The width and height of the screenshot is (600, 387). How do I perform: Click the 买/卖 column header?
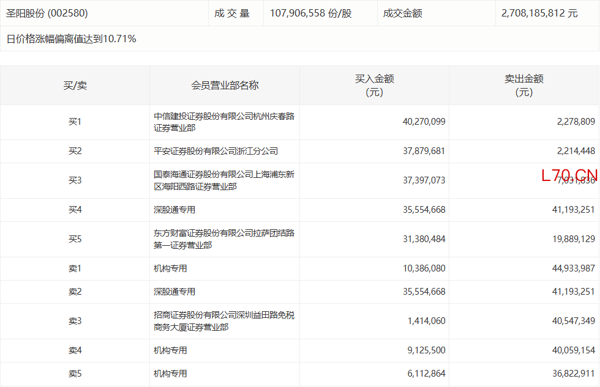(75, 86)
